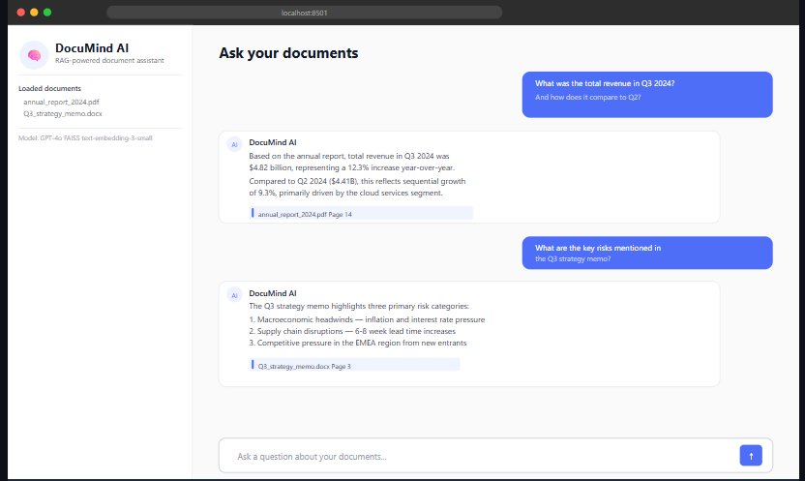805x481 pixels.
Task: Click the green maximize window button
Action: [x=47, y=13]
